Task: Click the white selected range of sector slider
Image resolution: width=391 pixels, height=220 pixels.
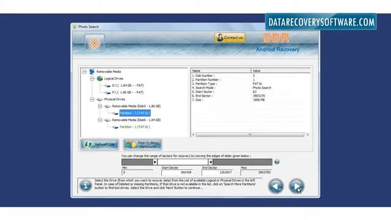Action: 183,162
